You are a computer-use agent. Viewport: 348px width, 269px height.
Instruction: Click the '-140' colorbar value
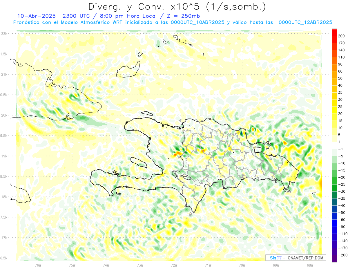click(x=343, y=241)
